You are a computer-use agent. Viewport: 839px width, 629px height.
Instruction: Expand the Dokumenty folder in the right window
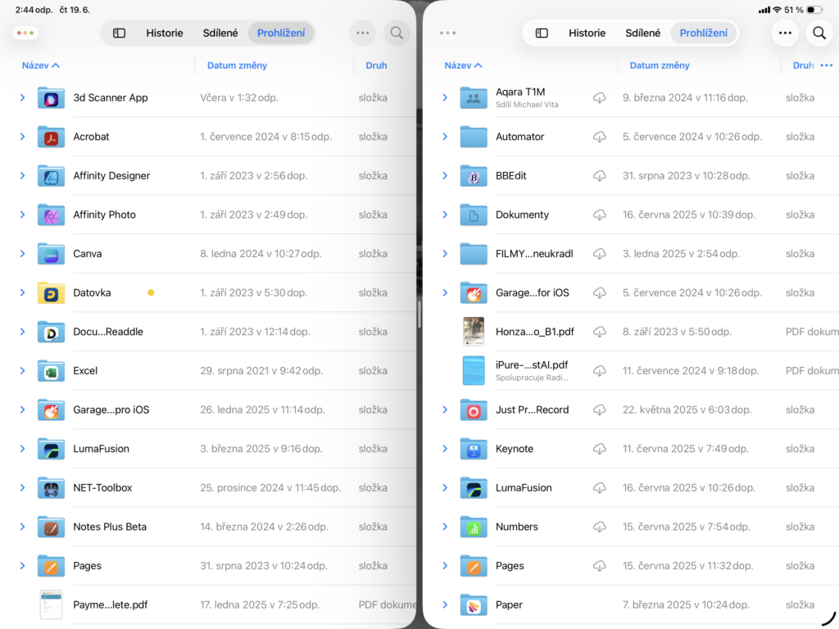click(x=444, y=215)
